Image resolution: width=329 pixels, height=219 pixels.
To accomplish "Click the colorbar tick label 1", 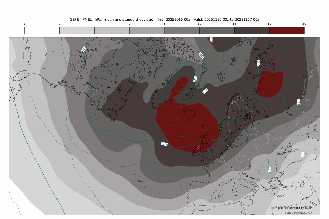I will [x=25, y=24].
